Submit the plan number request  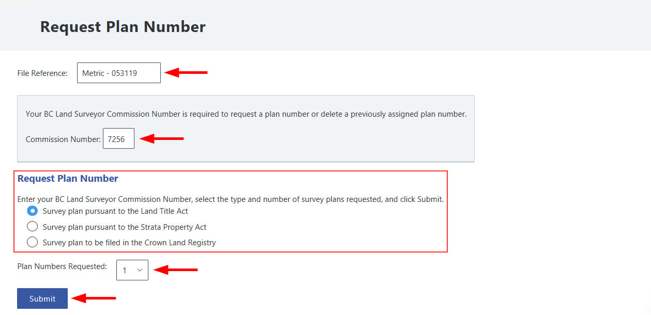click(42, 298)
